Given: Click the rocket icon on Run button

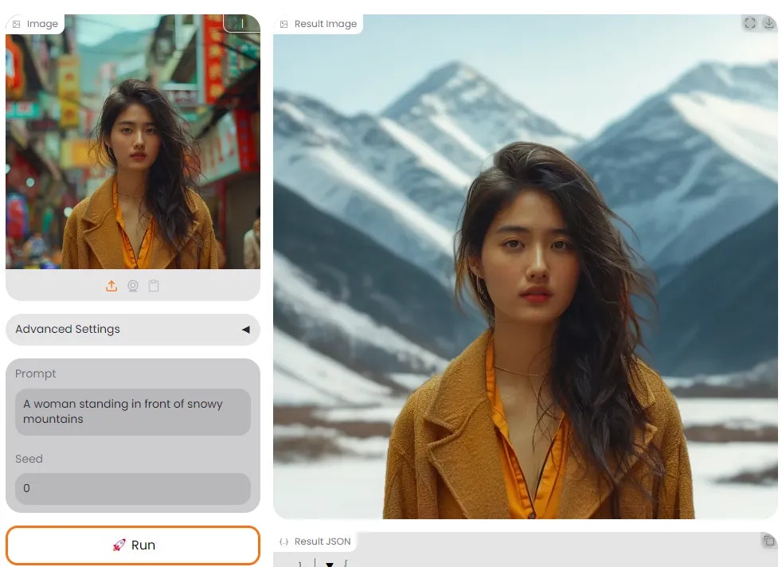Looking at the screenshot, I should click(x=121, y=545).
